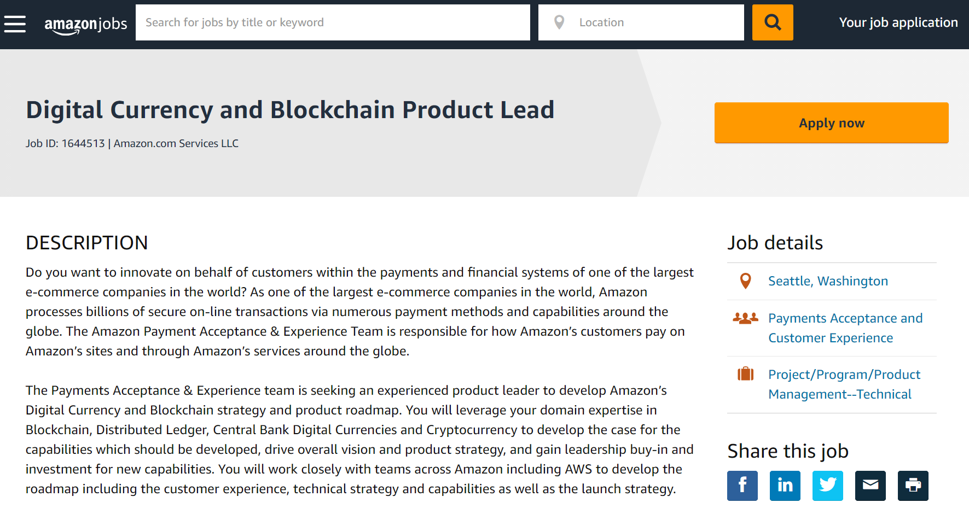Share this job by email

click(x=870, y=486)
